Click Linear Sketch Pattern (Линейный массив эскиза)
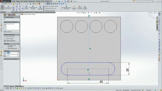162x91 pixels. tap(50, 8)
